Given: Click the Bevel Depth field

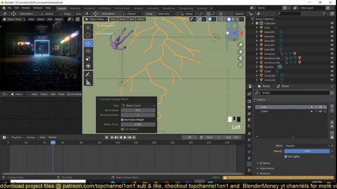Looking at the screenshot, I should tap(138, 110).
